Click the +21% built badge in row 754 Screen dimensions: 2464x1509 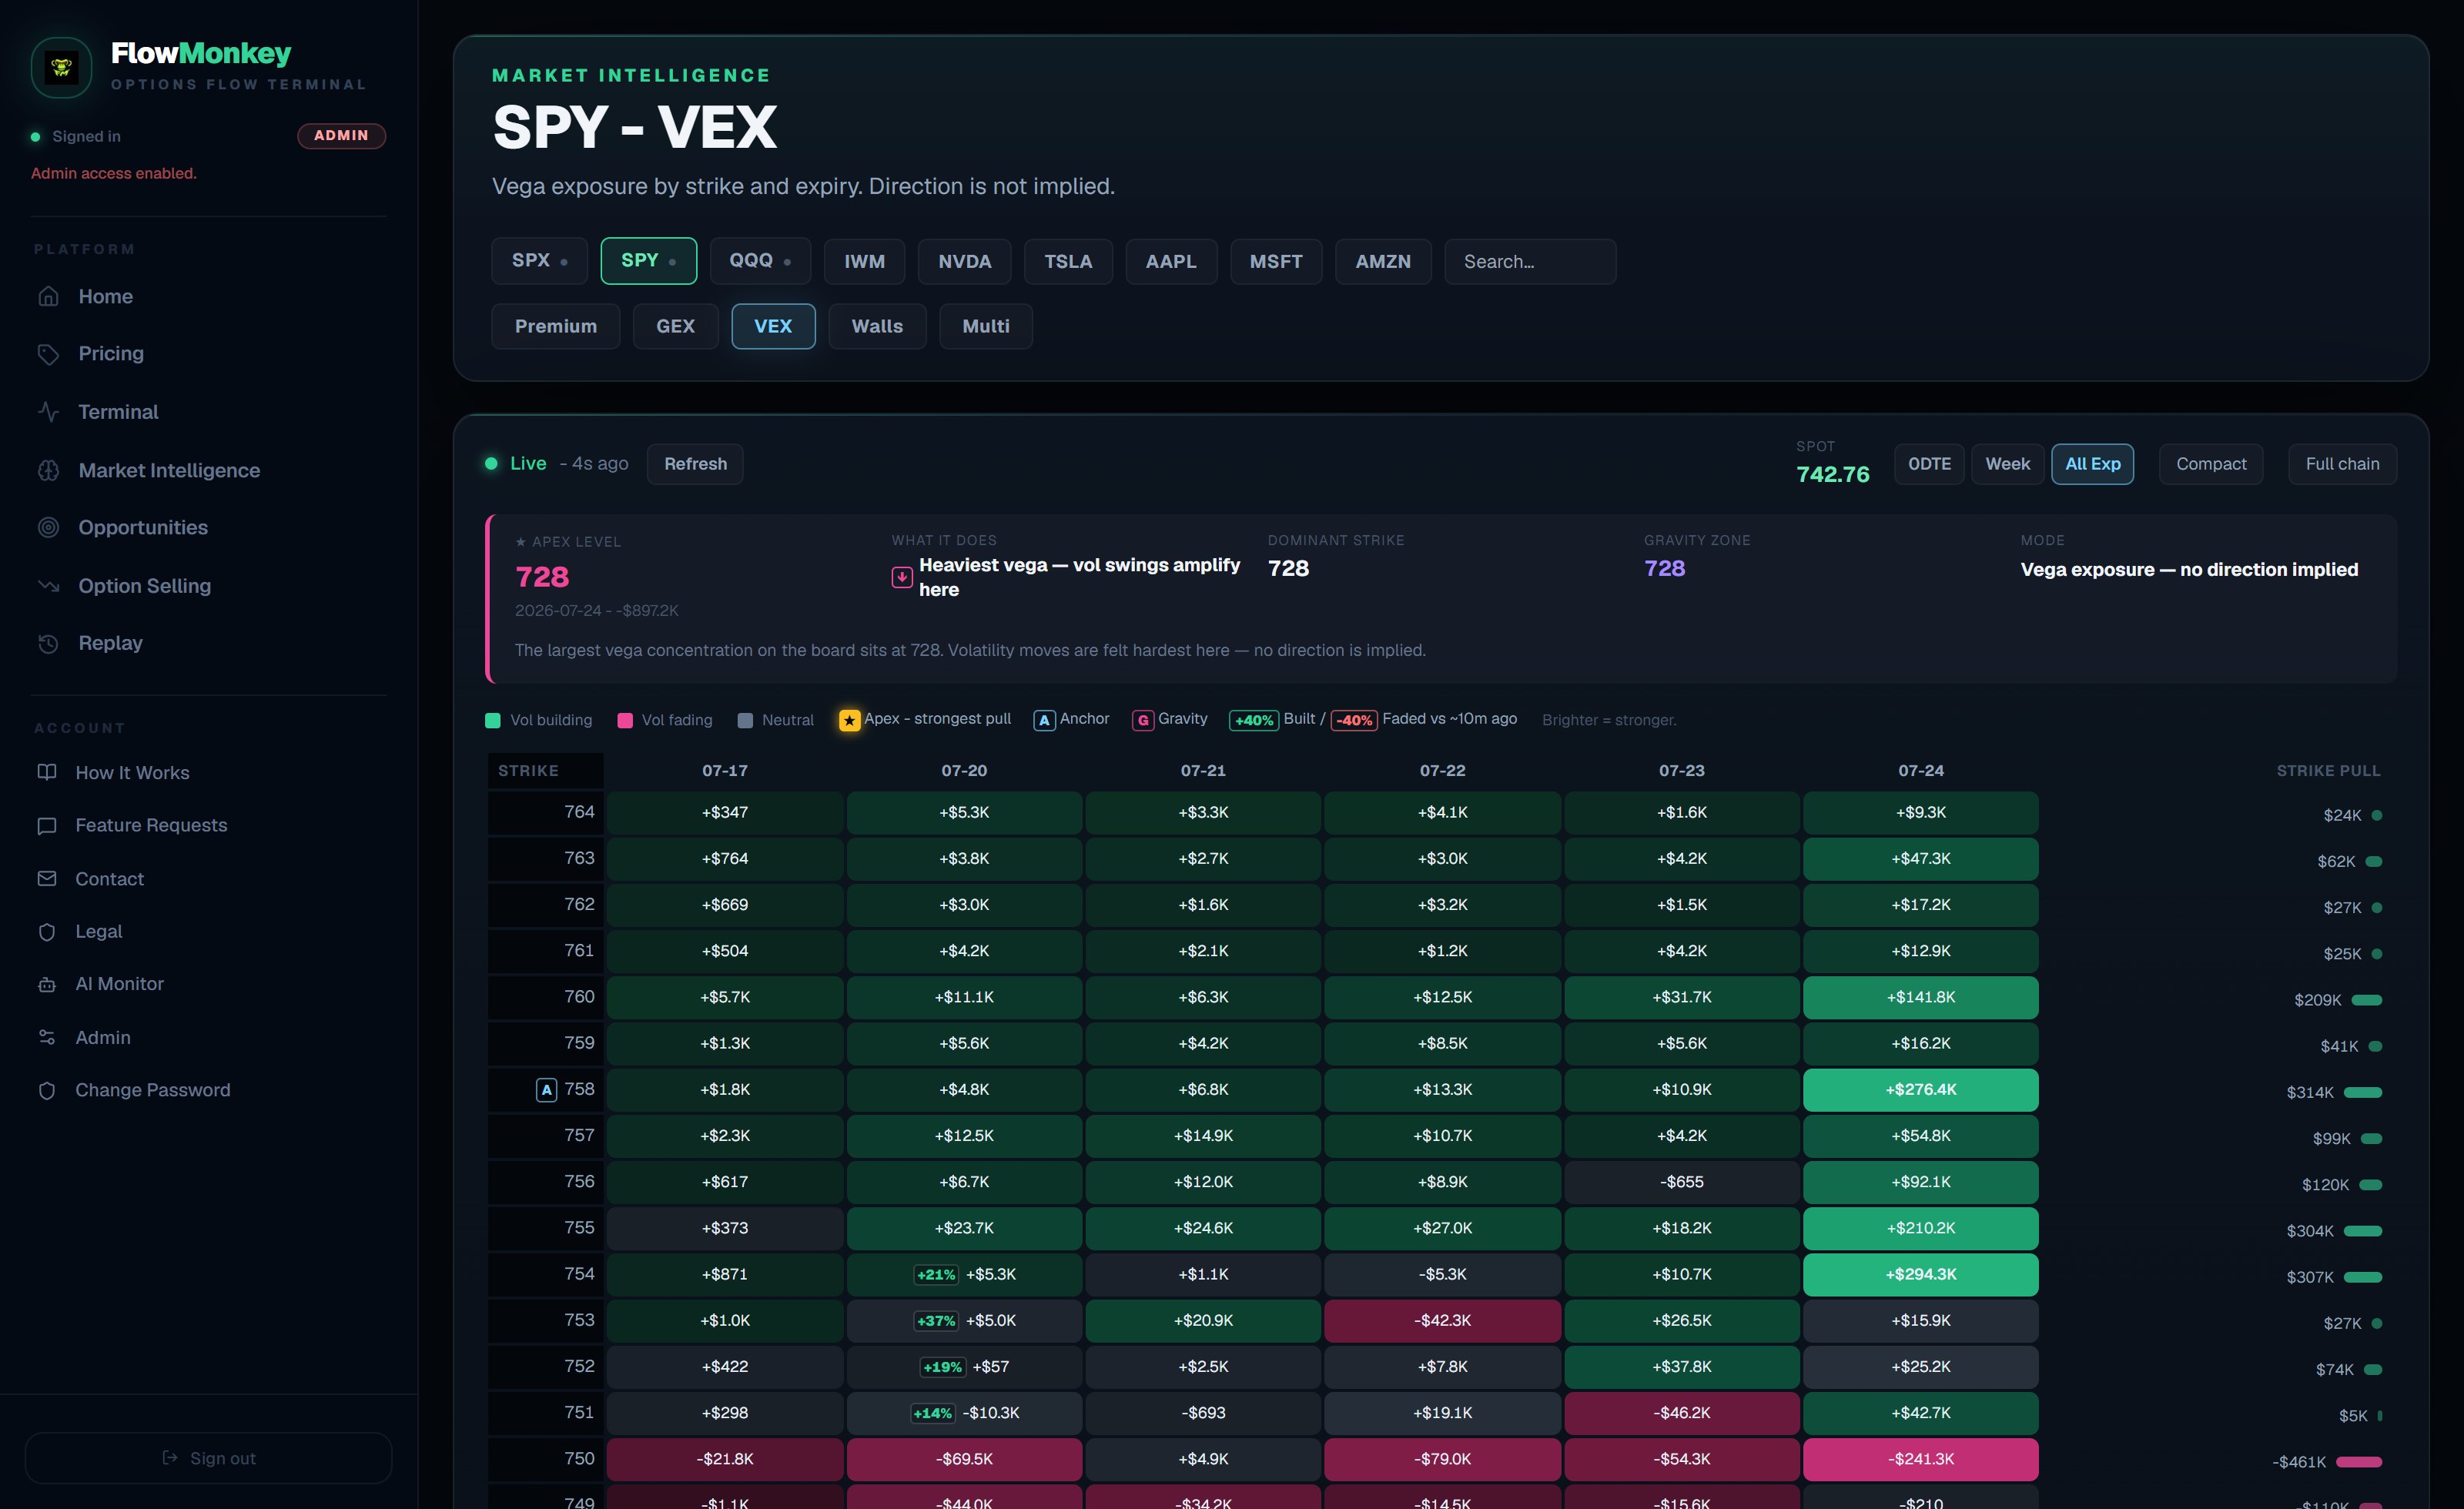(936, 1275)
